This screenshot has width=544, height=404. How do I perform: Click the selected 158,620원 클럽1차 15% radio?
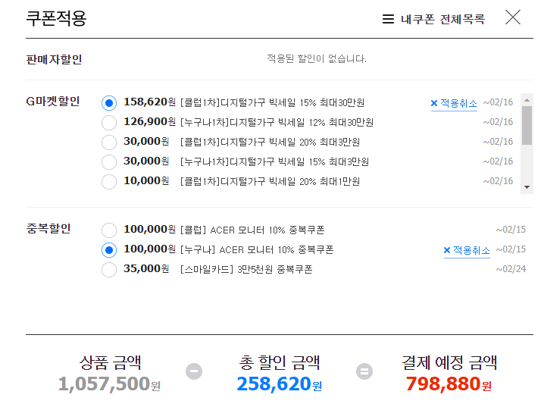(x=109, y=103)
